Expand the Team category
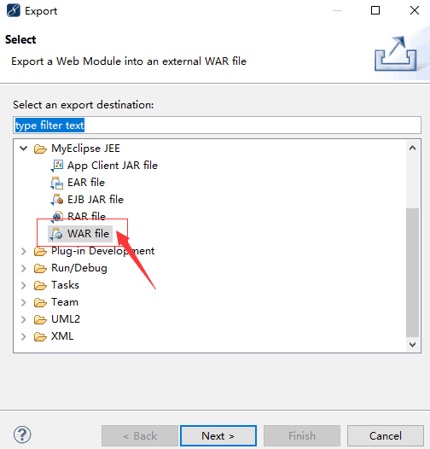 pyautogui.click(x=24, y=302)
